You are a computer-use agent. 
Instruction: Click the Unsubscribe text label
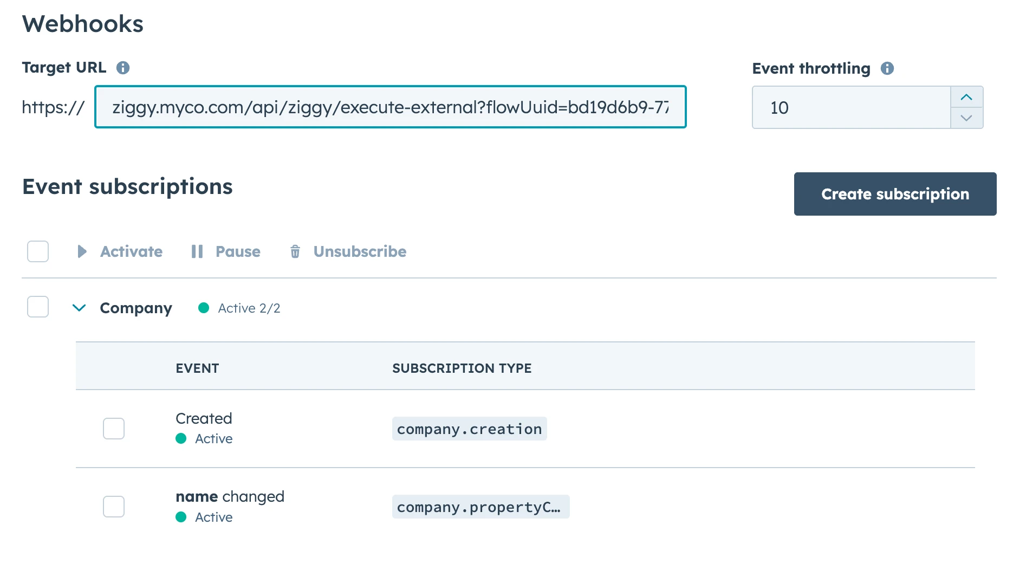point(360,251)
